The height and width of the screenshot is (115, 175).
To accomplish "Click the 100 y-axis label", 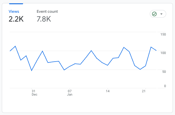I will pyautogui.click(x=163, y=53).
